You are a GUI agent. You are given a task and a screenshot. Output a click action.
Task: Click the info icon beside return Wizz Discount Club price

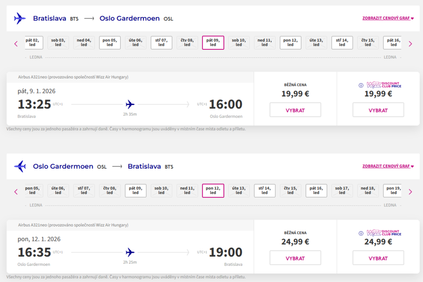pyautogui.click(x=361, y=233)
